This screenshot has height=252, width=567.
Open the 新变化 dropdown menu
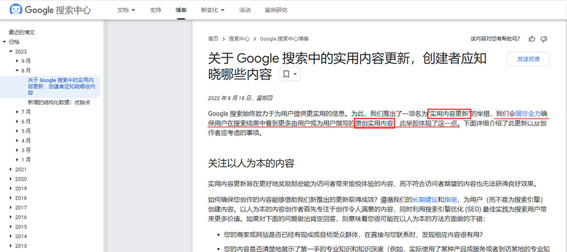(213, 10)
